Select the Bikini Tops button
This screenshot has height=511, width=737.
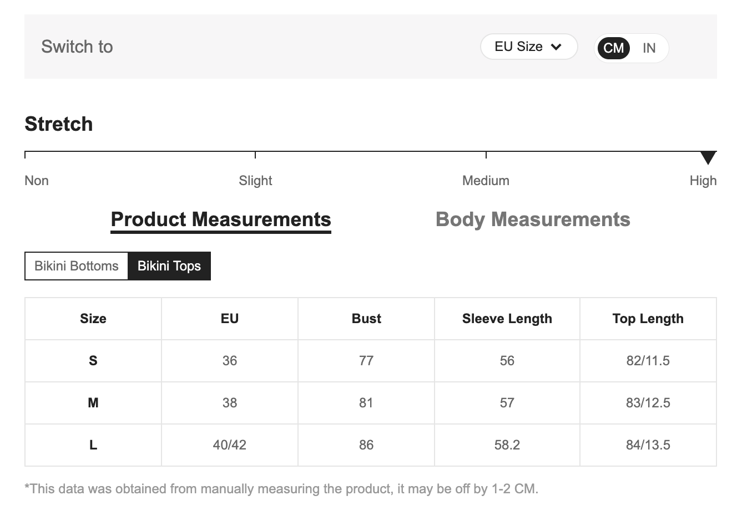pyautogui.click(x=169, y=266)
